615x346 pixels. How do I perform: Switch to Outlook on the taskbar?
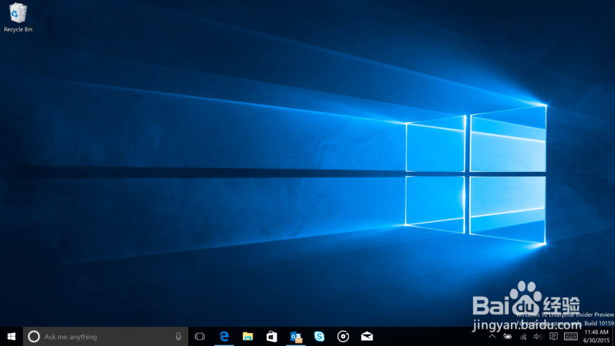coord(296,337)
